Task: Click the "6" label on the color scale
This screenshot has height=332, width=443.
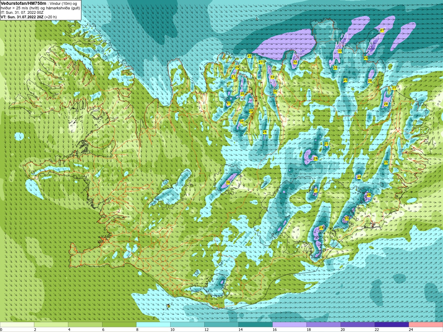Action: tap(103, 330)
